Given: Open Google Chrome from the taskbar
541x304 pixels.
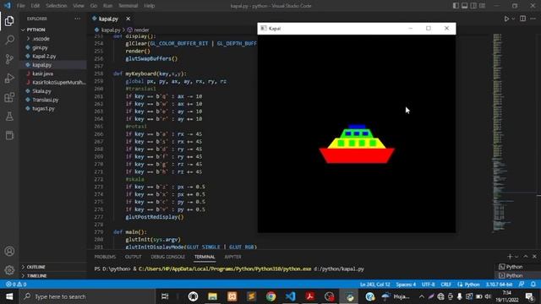Looking at the screenshot, I should click(270, 296).
